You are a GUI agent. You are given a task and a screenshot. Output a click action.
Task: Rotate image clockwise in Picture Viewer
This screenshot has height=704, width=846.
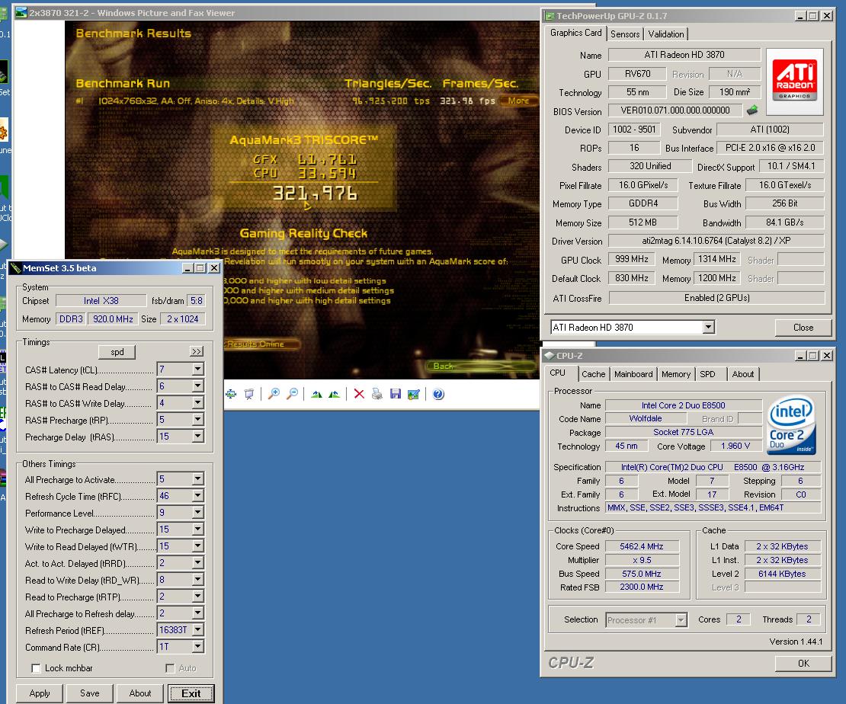317,395
